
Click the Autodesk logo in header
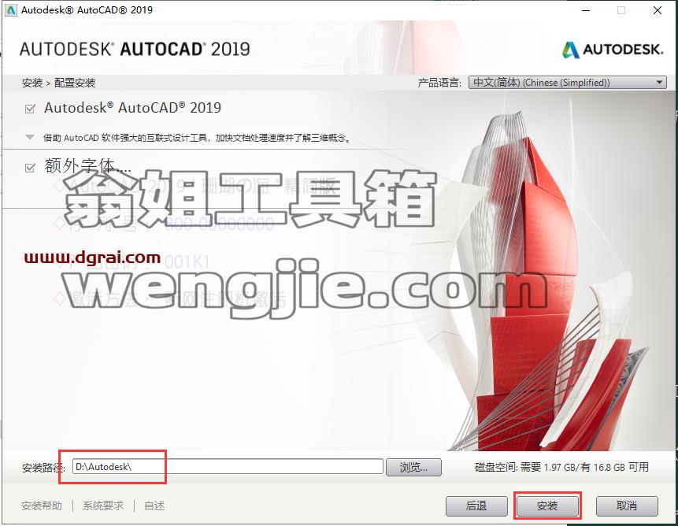tap(613, 50)
